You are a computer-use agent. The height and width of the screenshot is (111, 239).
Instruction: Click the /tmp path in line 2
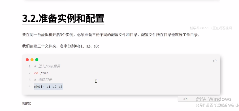44,73
